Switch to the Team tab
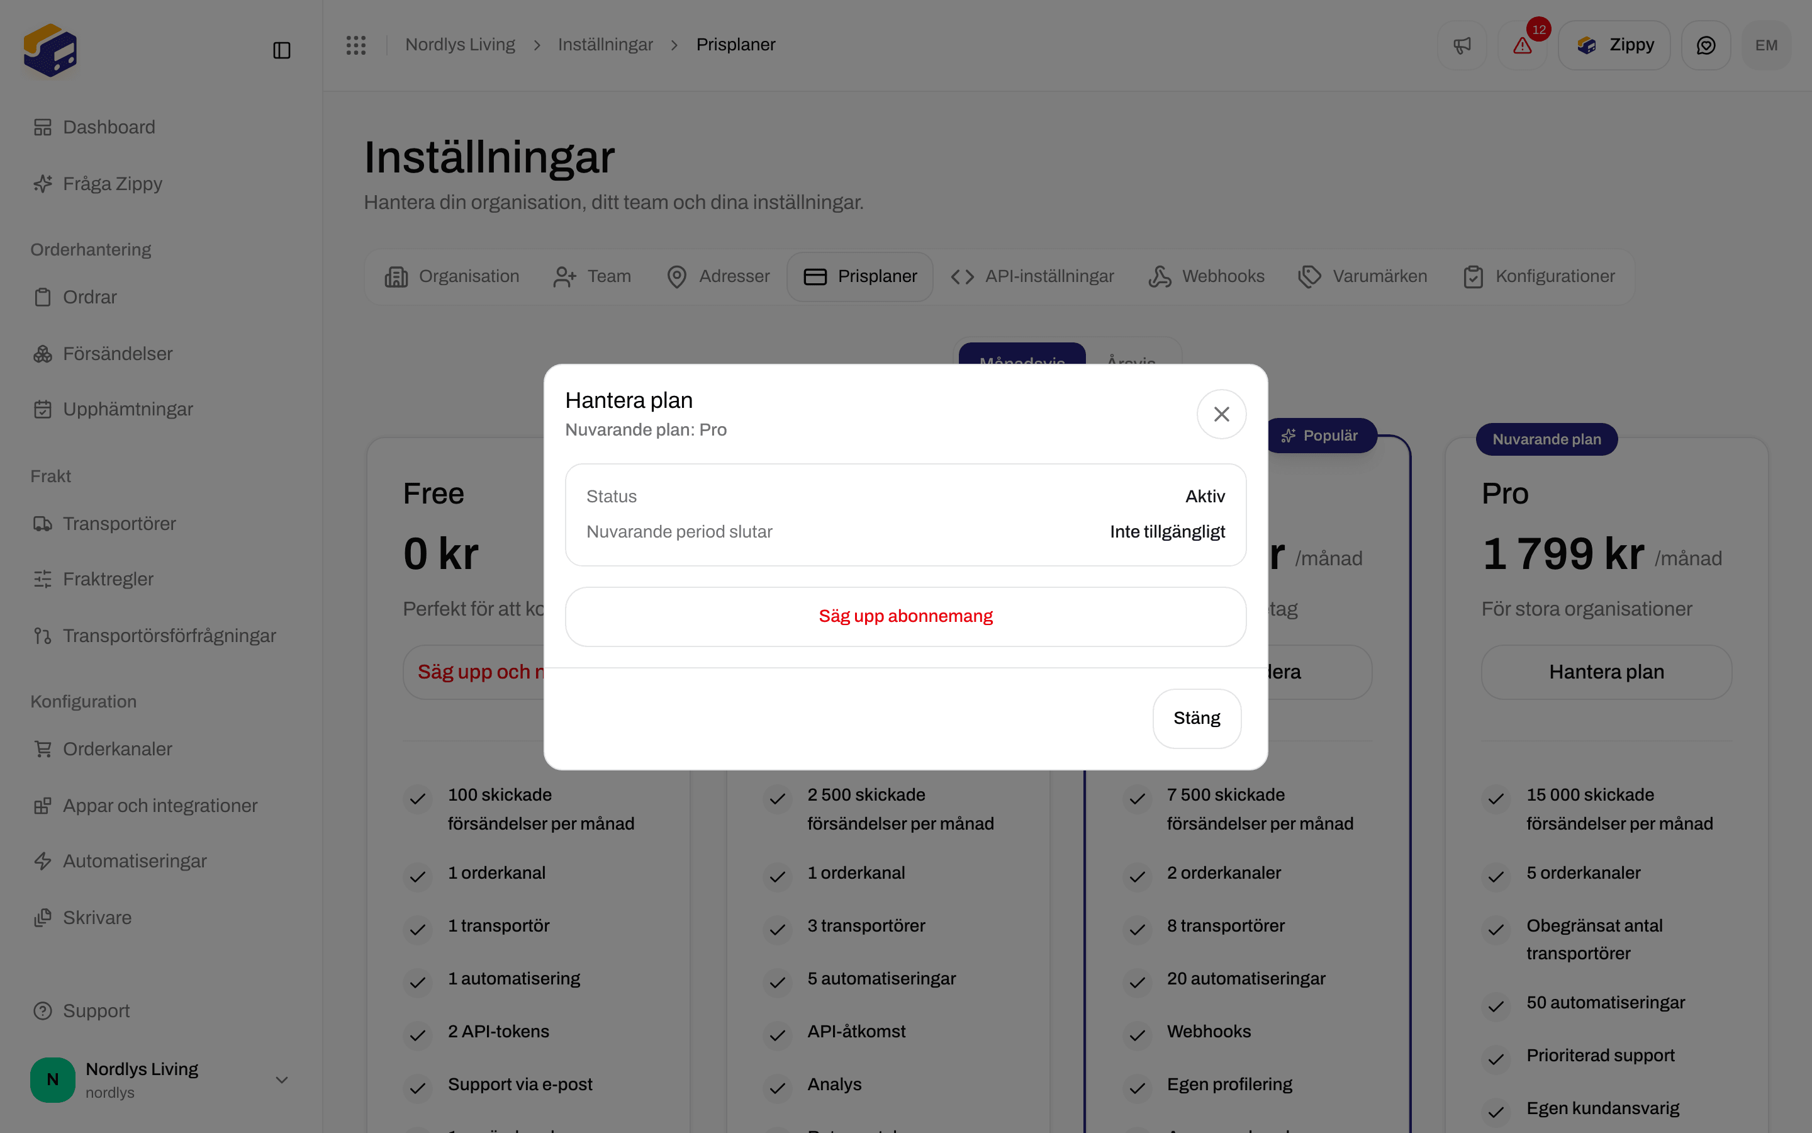Image resolution: width=1812 pixels, height=1133 pixels. tap(592, 276)
